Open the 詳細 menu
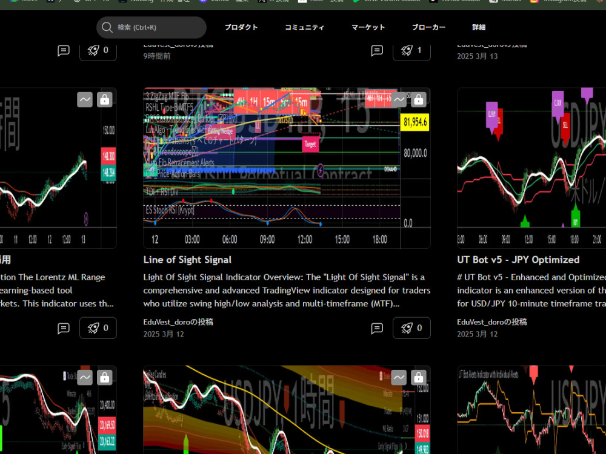Image resolution: width=606 pixels, height=454 pixels. [x=479, y=27]
